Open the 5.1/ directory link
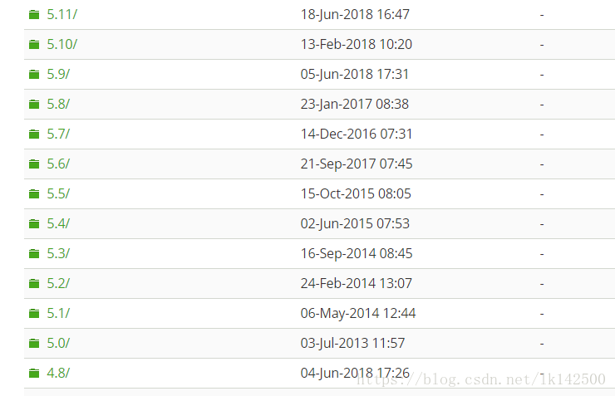This screenshot has width=615, height=396. (x=58, y=314)
